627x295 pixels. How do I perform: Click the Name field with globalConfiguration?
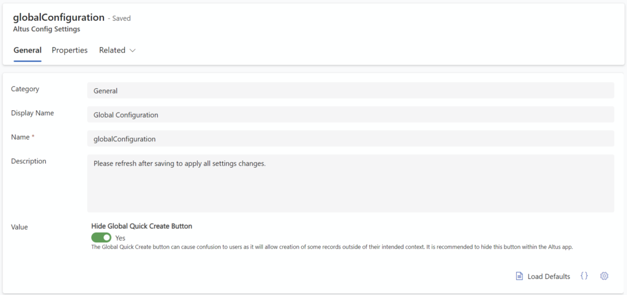coord(351,138)
